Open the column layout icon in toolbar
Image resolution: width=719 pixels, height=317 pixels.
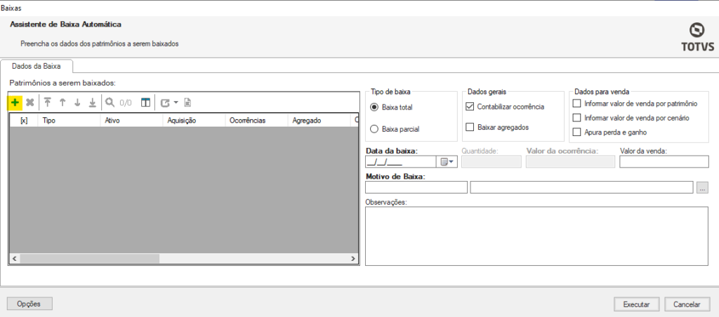145,102
